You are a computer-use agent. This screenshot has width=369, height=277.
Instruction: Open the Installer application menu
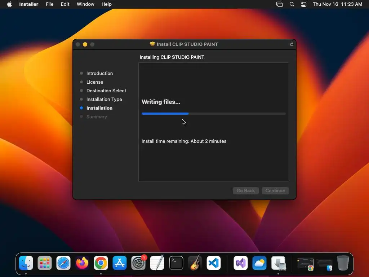[x=29, y=4]
